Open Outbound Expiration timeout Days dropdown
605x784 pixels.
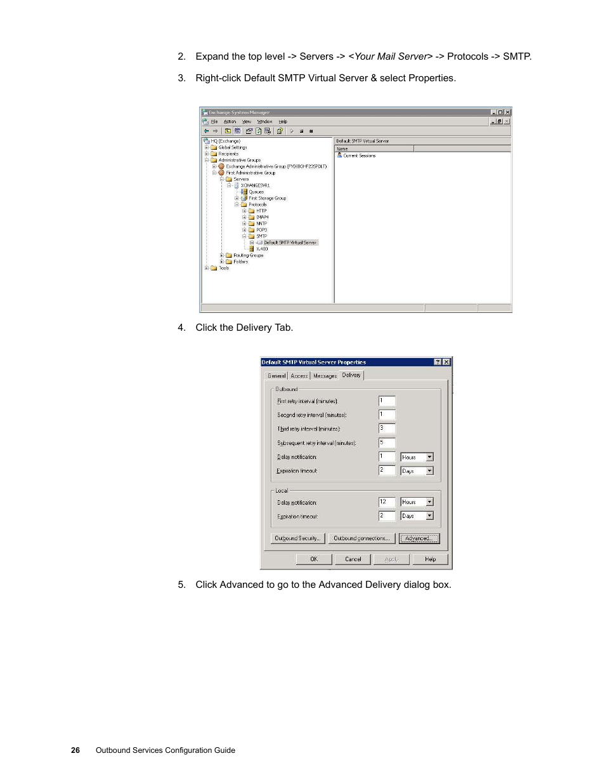pos(429,471)
